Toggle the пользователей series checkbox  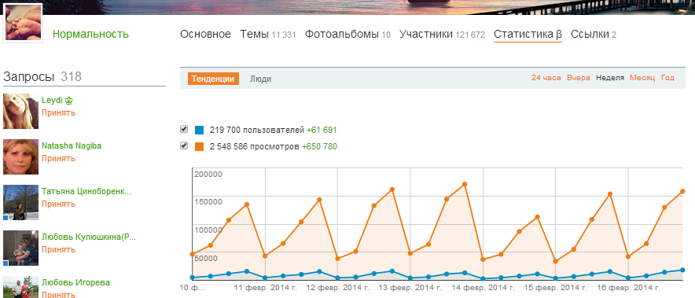[184, 130]
